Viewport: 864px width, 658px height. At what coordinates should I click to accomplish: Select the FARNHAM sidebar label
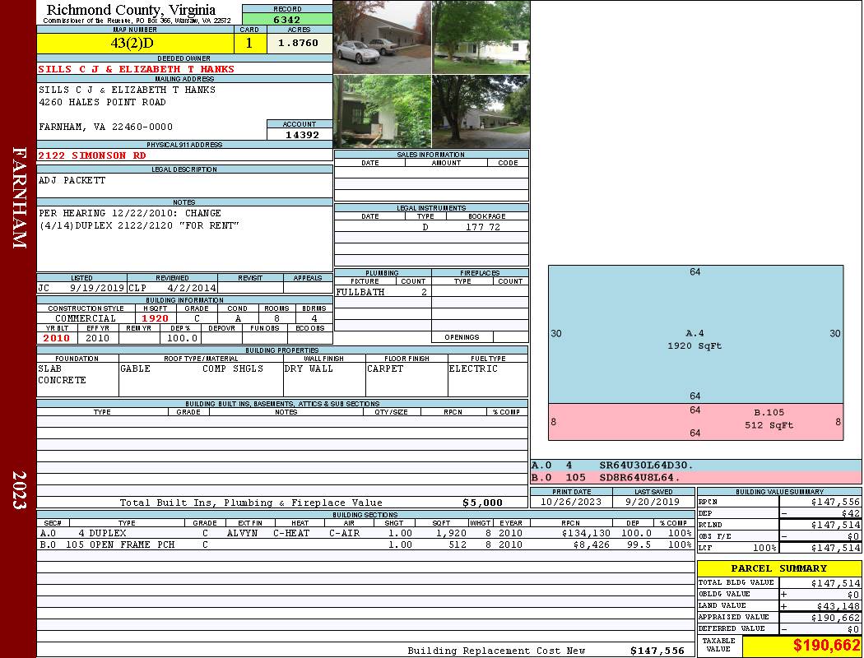(x=18, y=197)
